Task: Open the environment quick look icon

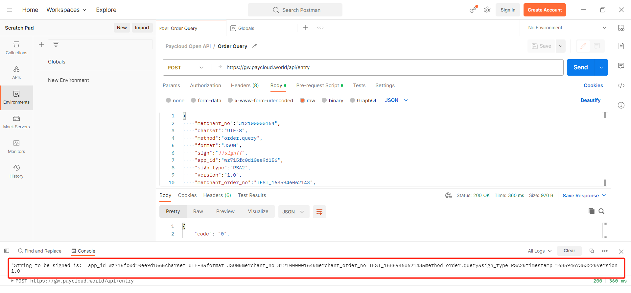Action: (x=621, y=28)
